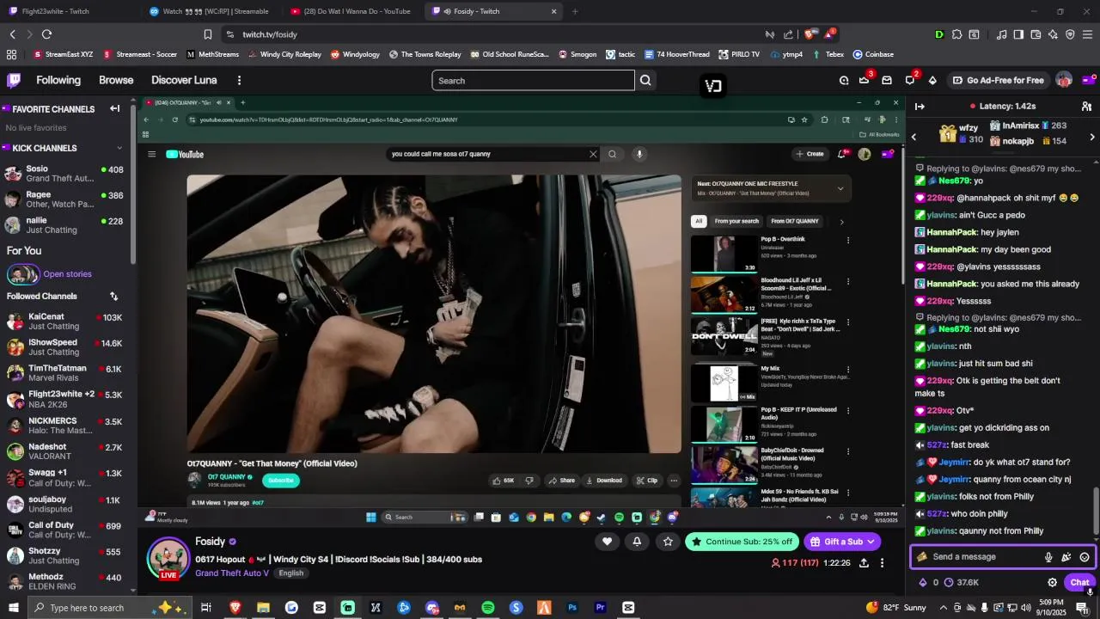Viewport: 1100px width, 619px height.
Task: Sort followed channels icon
Action: [113, 296]
